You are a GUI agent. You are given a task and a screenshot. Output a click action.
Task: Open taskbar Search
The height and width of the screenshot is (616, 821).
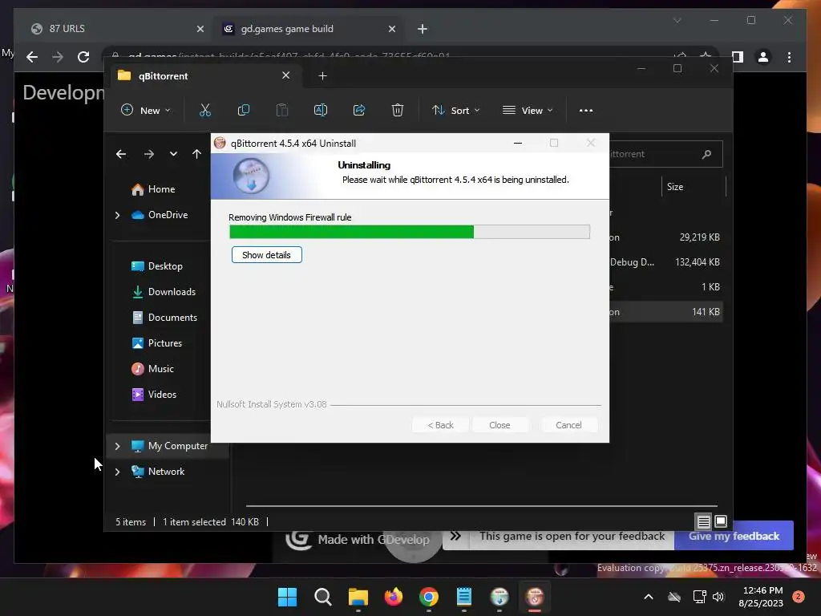click(322, 597)
